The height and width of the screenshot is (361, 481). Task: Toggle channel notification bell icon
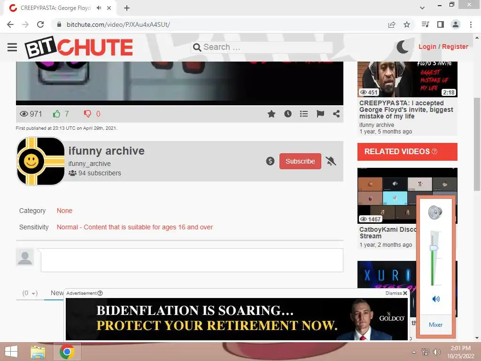click(x=331, y=161)
